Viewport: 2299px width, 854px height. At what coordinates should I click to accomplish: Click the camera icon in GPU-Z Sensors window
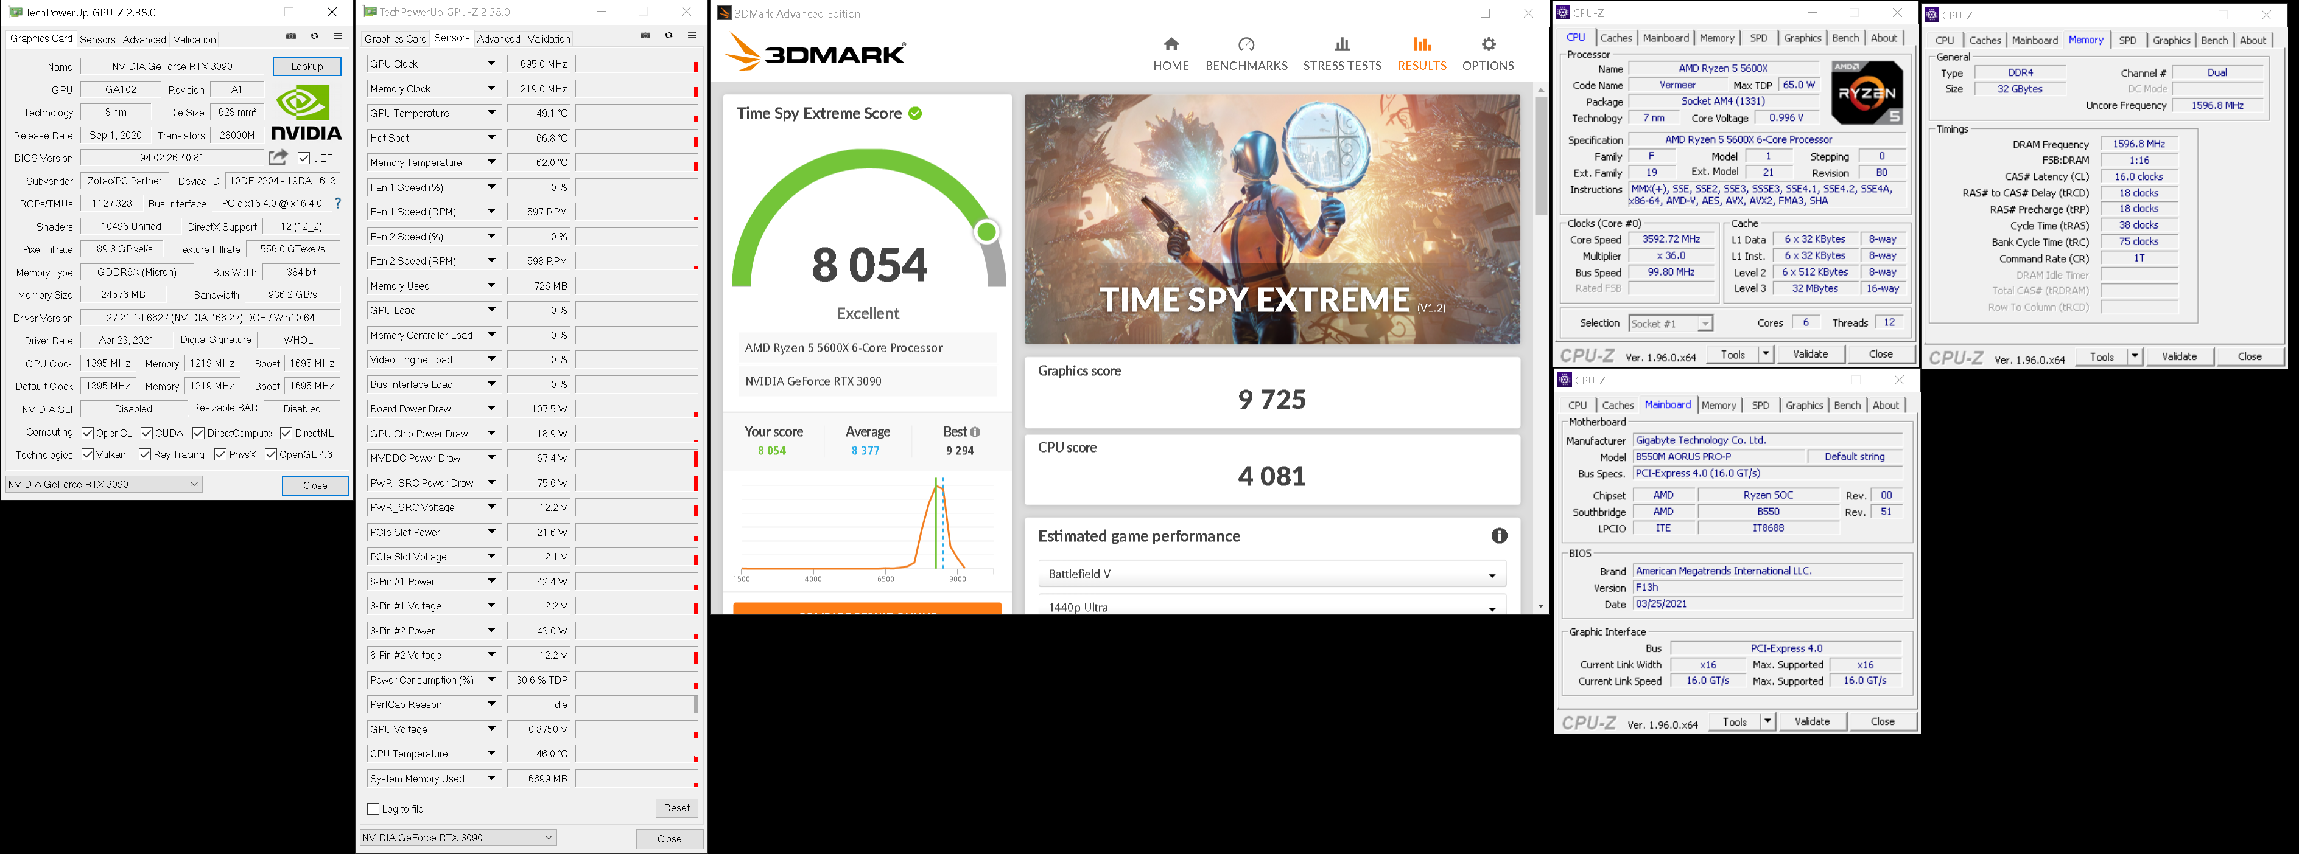(645, 36)
